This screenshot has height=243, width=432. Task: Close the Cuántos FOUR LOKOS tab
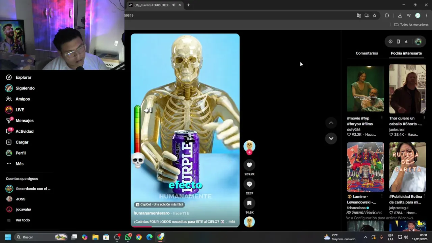tap(180, 5)
